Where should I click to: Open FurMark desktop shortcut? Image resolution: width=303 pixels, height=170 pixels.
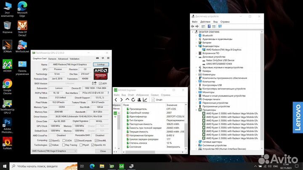tap(7, 143)
